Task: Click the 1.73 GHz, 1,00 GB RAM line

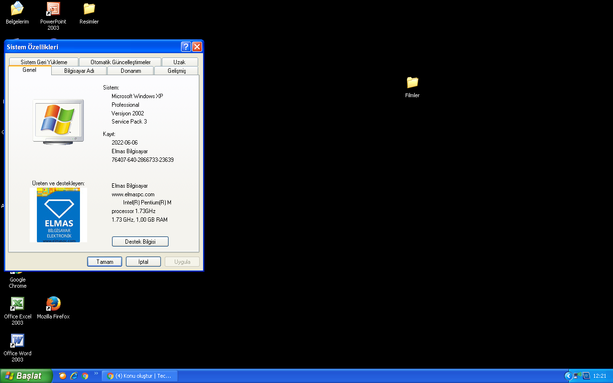Action: (139, 220)
